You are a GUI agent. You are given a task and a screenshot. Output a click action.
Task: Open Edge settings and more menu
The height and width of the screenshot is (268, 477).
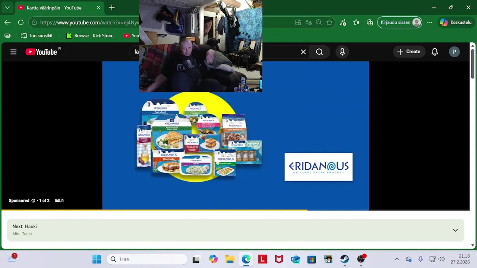(x=430, y=22)
